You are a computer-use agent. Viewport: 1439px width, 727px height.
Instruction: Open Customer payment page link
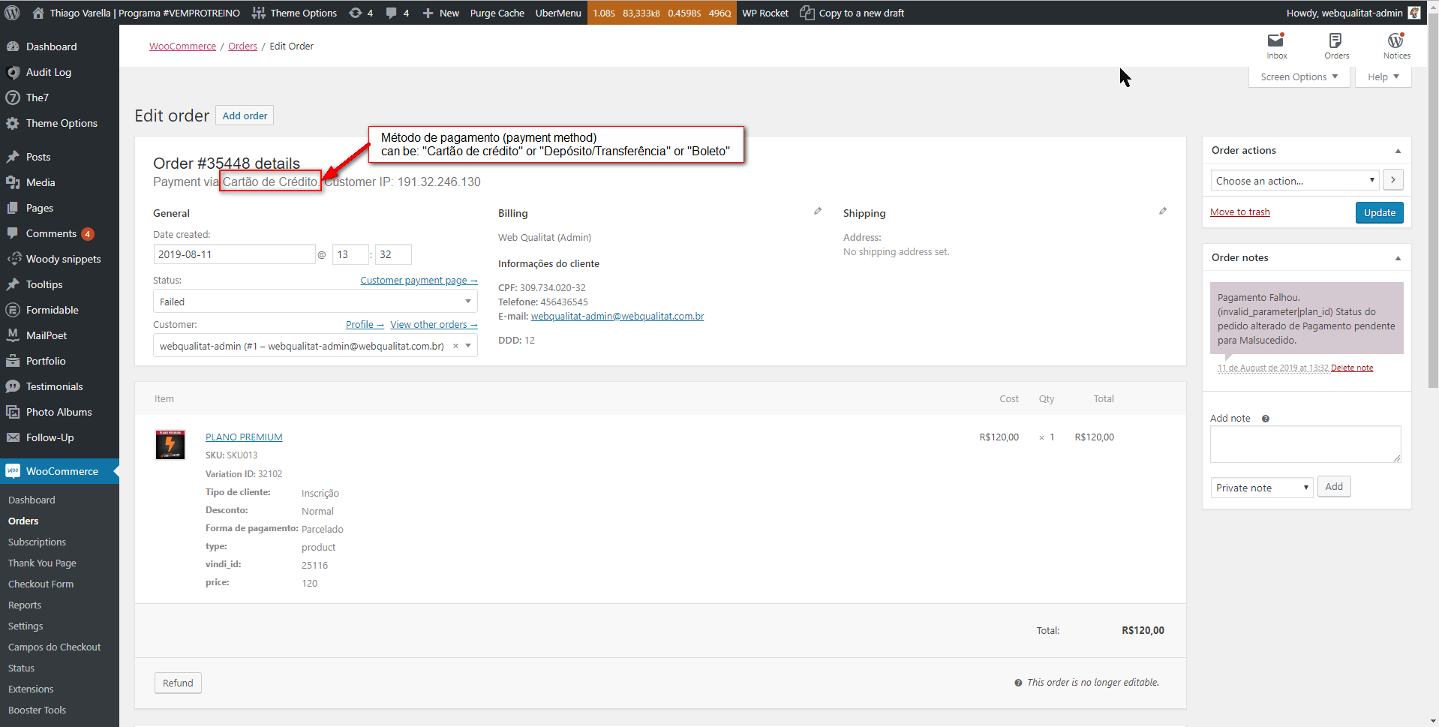point(419,281)
